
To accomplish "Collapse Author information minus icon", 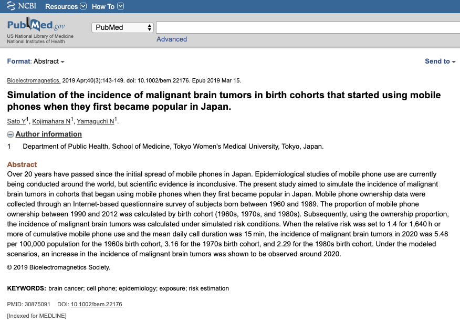I will click(11, 134).
